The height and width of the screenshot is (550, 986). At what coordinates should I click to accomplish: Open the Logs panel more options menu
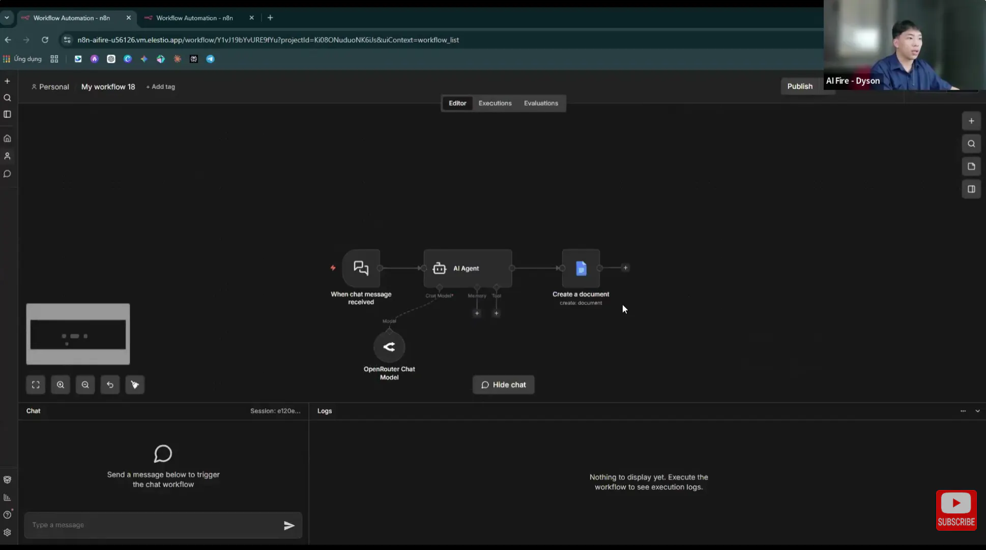(x=963, y=411)
